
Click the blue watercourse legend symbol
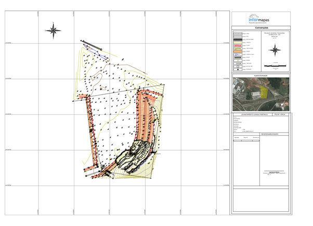click(238, 55)
